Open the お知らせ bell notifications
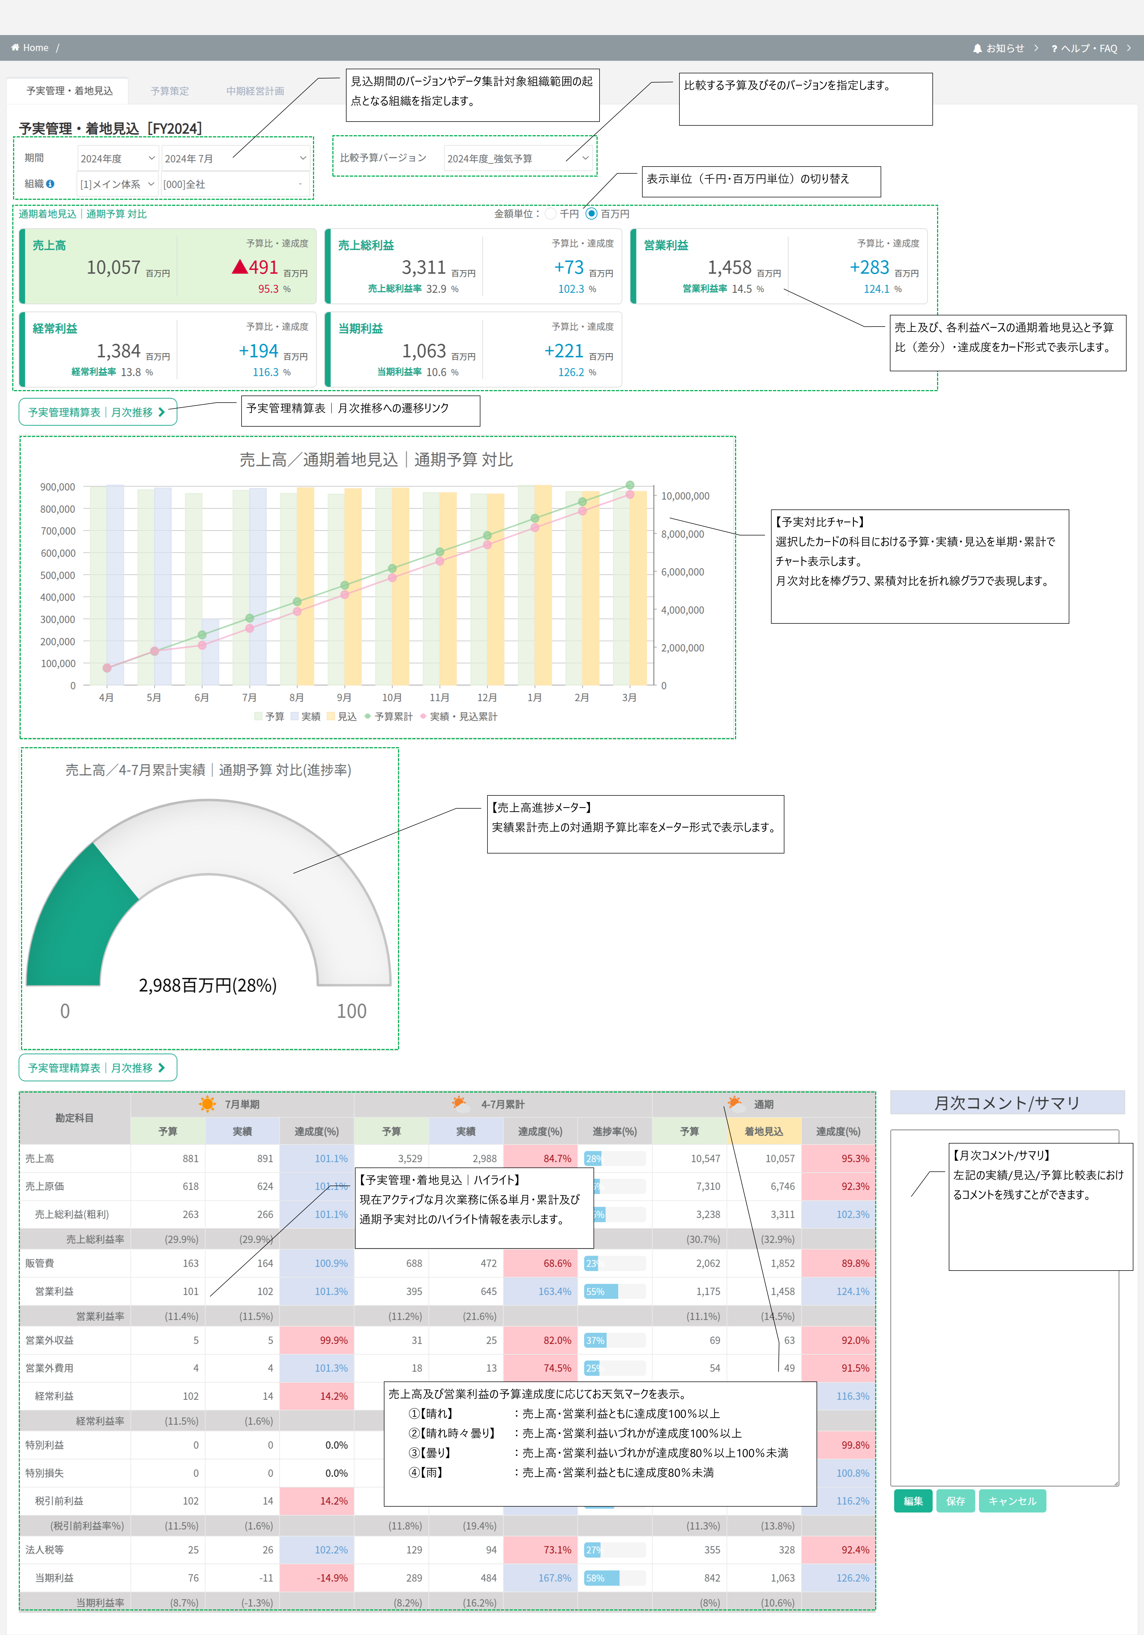The height and width of the screenshot is (1635, 1144). (x=977, y=49)
